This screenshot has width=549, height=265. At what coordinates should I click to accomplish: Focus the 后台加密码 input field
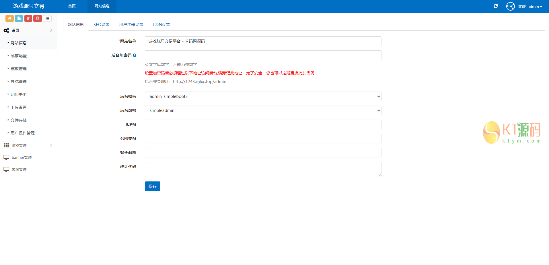263,55
